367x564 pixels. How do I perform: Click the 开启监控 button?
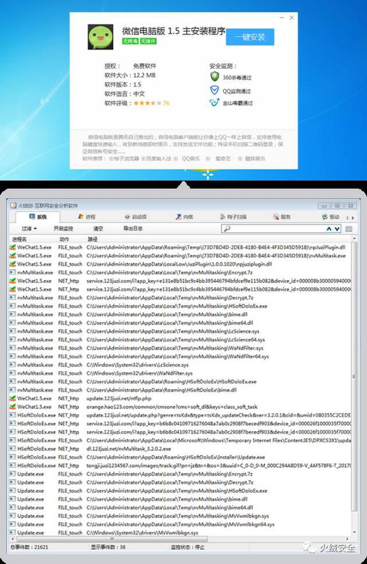pos(63,228)
